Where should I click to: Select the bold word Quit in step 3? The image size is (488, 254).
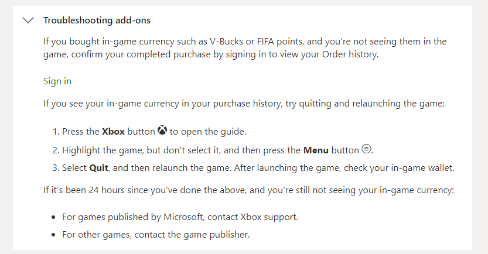point(98,168)
